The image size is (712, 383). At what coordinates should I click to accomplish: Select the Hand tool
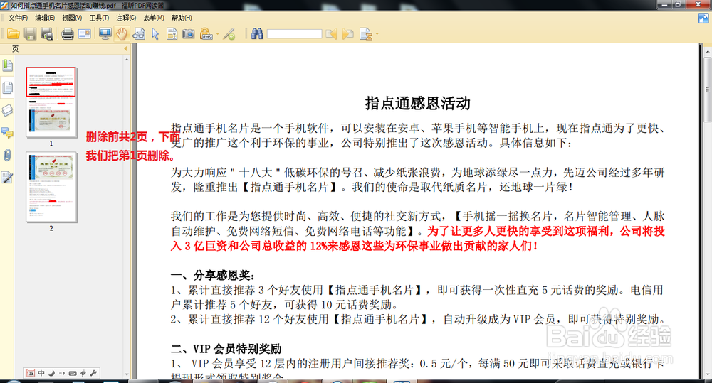[x=122, y=34]
